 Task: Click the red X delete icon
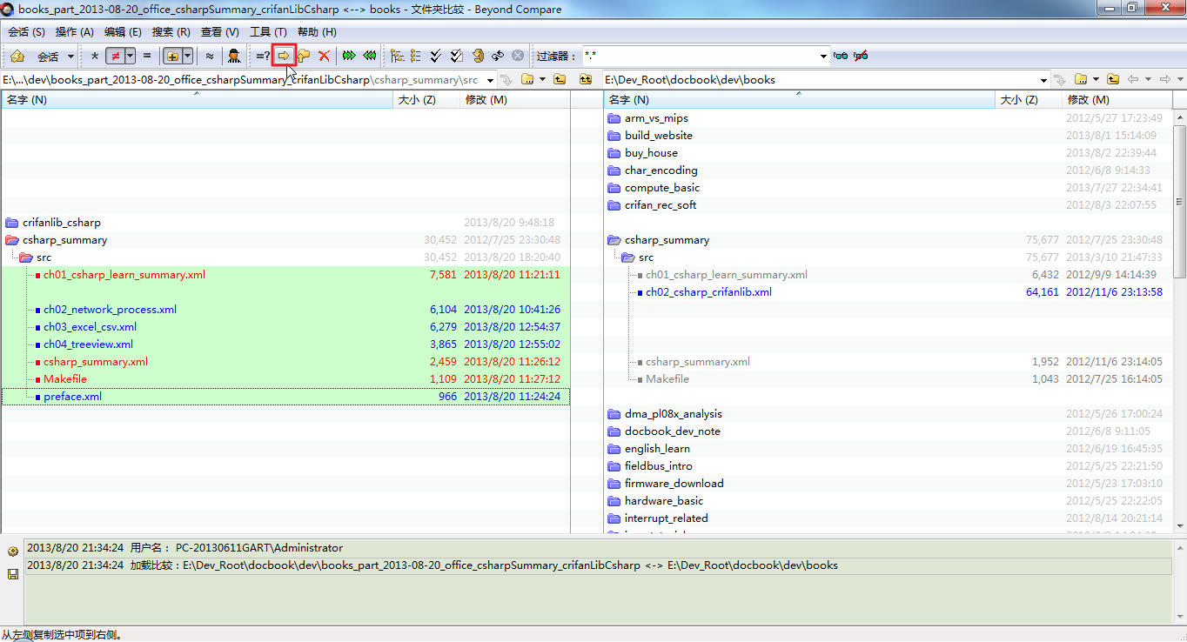pos(324,57)
